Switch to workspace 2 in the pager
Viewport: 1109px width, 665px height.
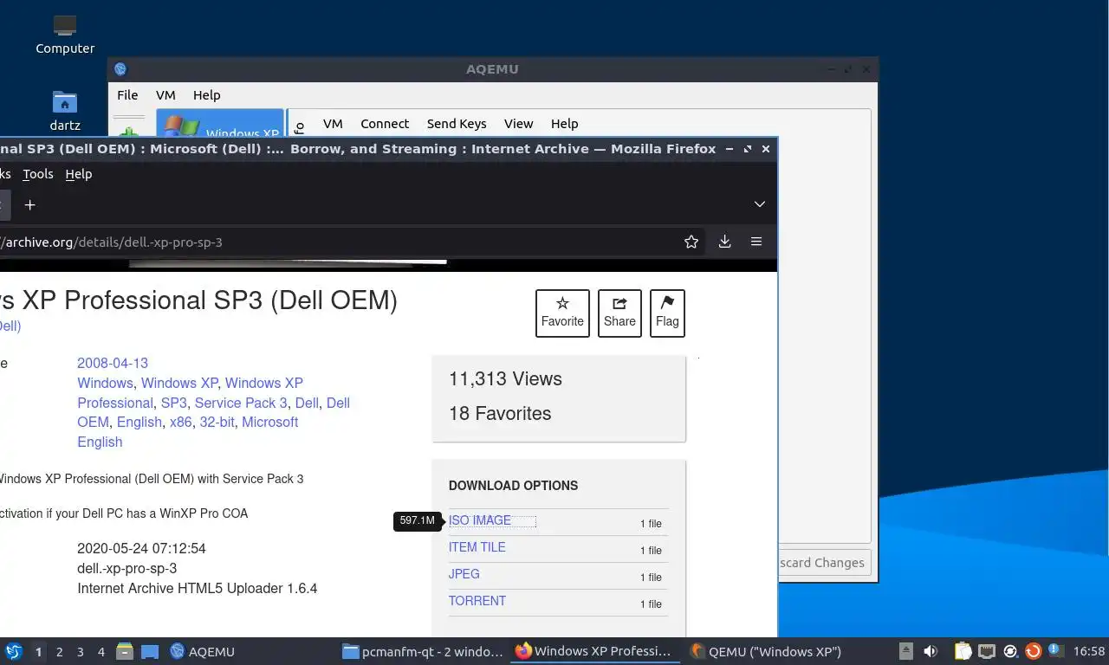click(59, 652)
